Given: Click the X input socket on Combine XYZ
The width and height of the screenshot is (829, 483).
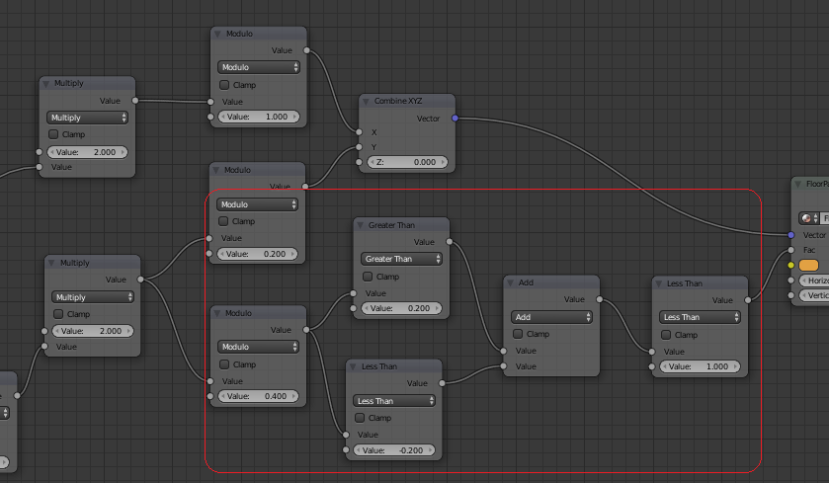Looking at the screenshot, I should coord(359,132).
